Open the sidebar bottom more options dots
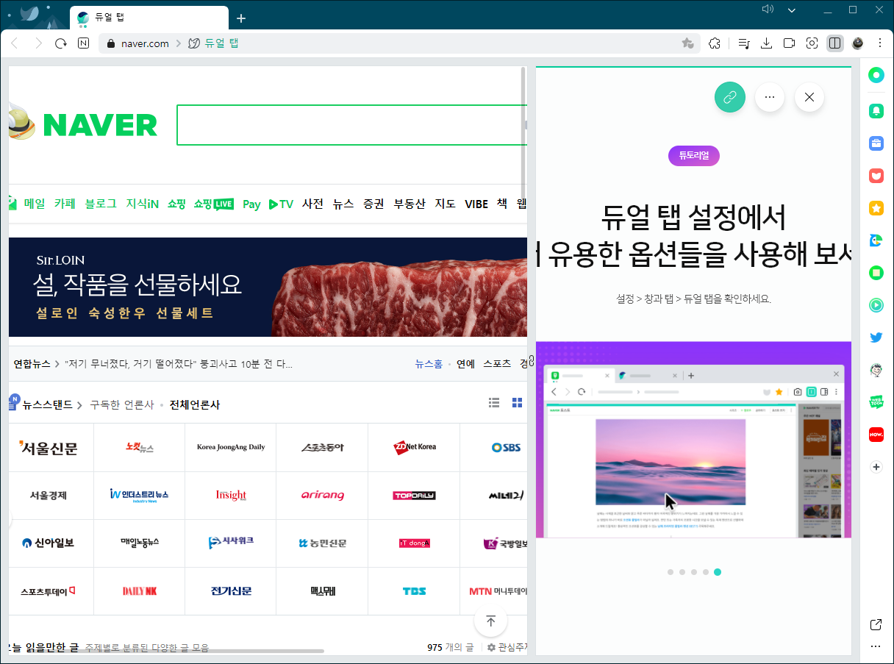This screenshot has height=664, width=894. click(x=876, y=646)
